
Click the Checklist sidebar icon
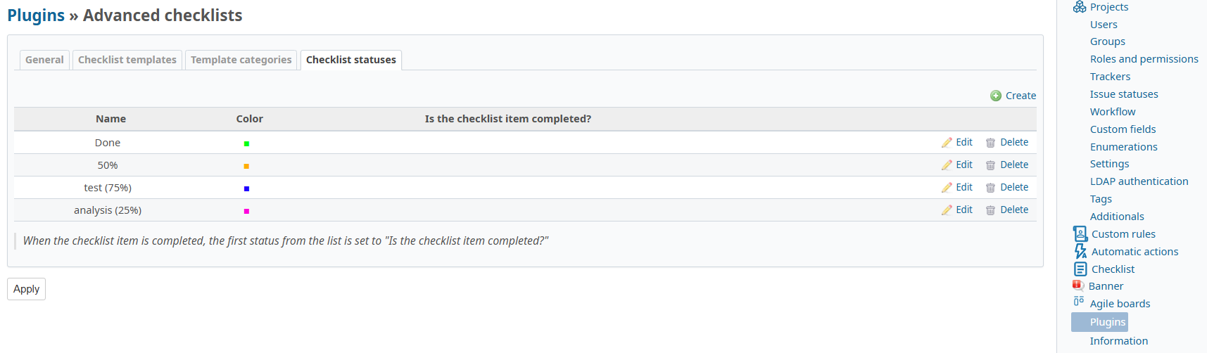tap(1080, 269)
